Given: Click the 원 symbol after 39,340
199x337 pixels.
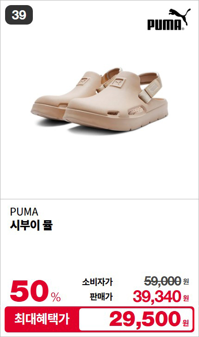Looking at the screenshot, I should pos(186,298).
